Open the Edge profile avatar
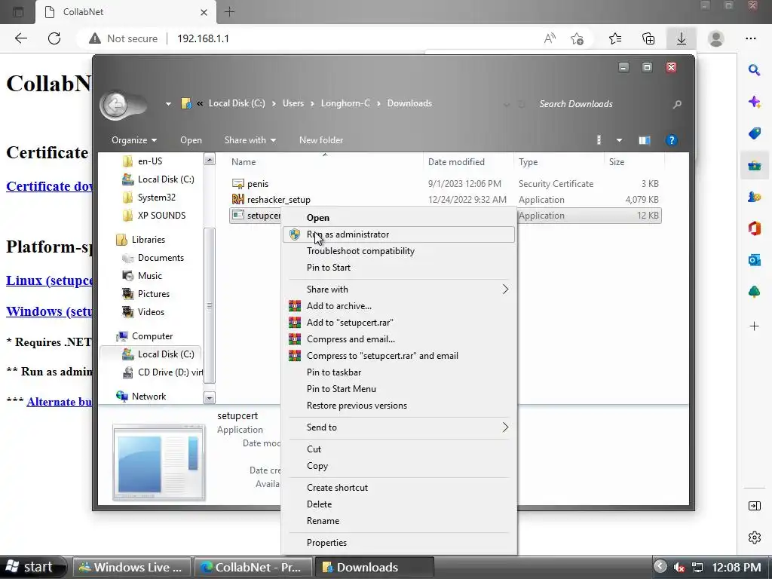Screen dimensions: 772x579 [x=716, y=38]
